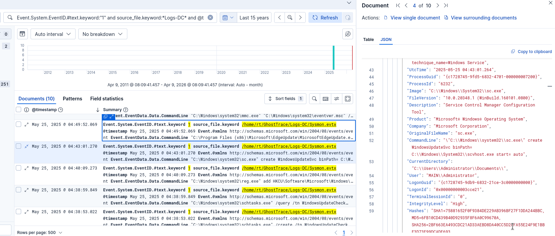
Task: Click the teal histogram bar in 2025
Action: pos(334,57)
